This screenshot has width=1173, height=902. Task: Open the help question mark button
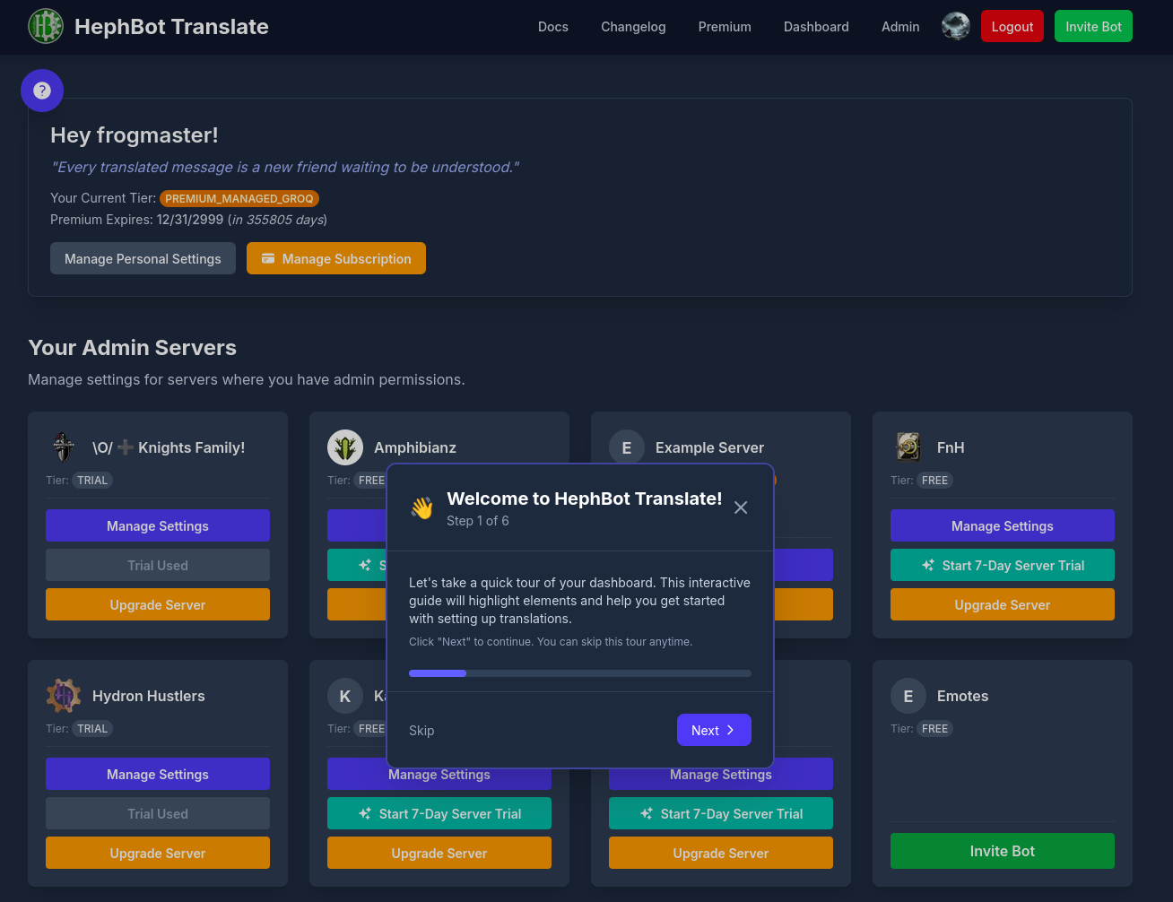(x=42, y=91)
